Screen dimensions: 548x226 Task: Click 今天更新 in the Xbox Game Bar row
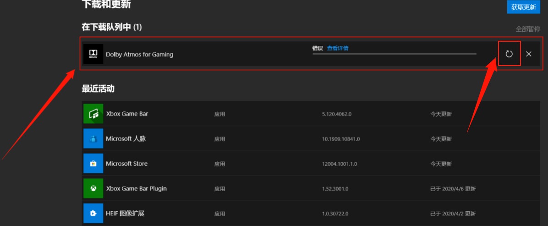(441, 114)
